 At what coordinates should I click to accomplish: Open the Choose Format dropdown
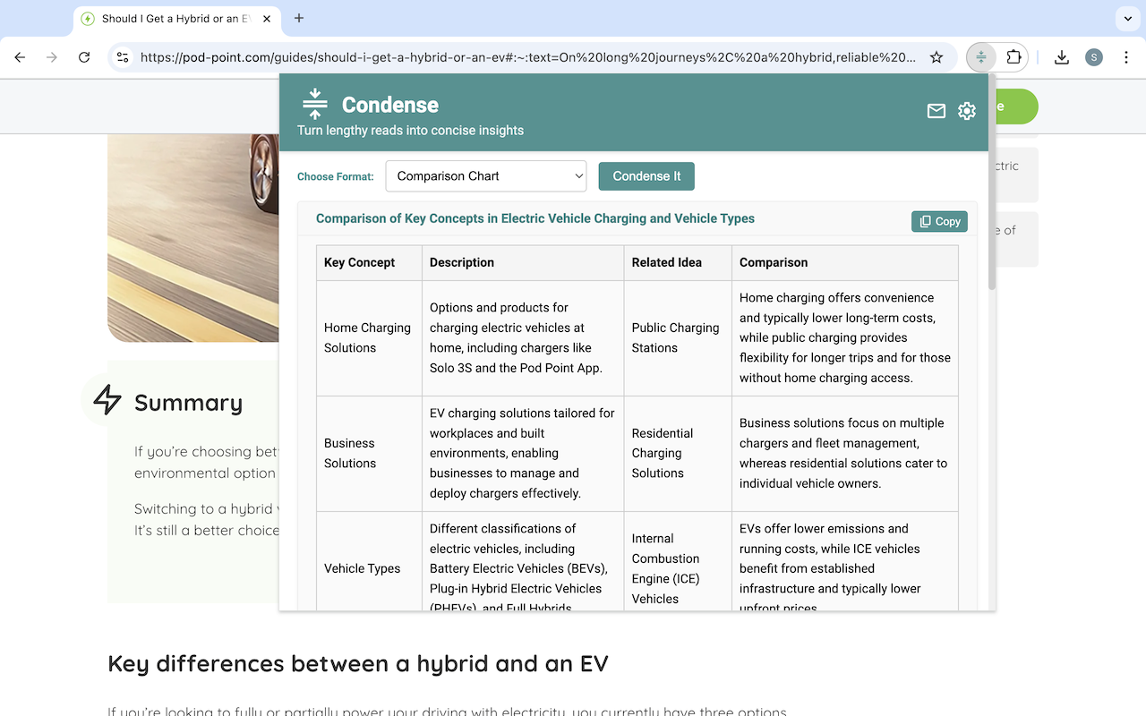(486, 176)
